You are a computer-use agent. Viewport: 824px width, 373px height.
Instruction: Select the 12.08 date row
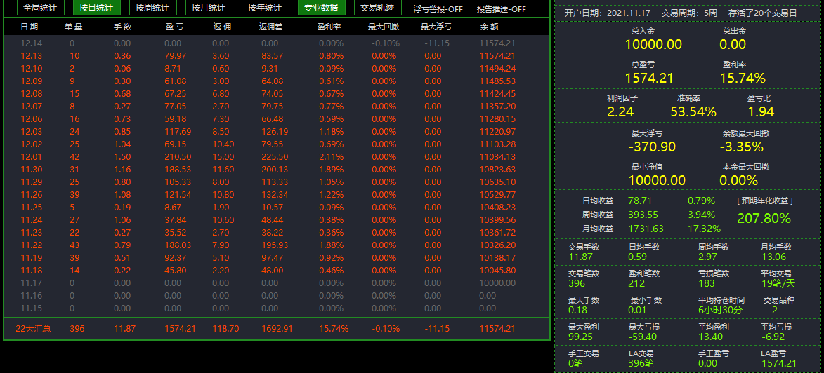point(276,93)
